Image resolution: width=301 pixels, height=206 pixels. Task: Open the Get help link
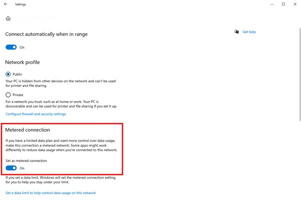coord(249,32)
